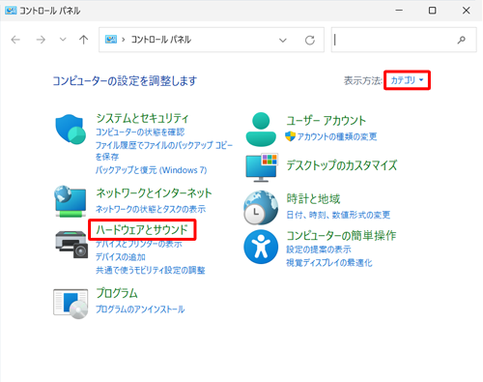Open the Clock and Region globe icon
Screen dimensions: 483x382
click(x=261, y=207)
